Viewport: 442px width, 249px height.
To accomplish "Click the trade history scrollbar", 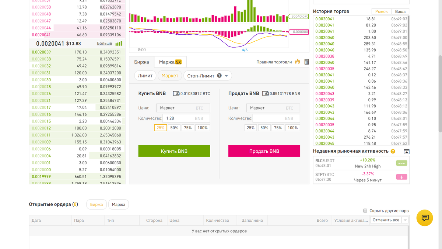I will coord(408,33).
